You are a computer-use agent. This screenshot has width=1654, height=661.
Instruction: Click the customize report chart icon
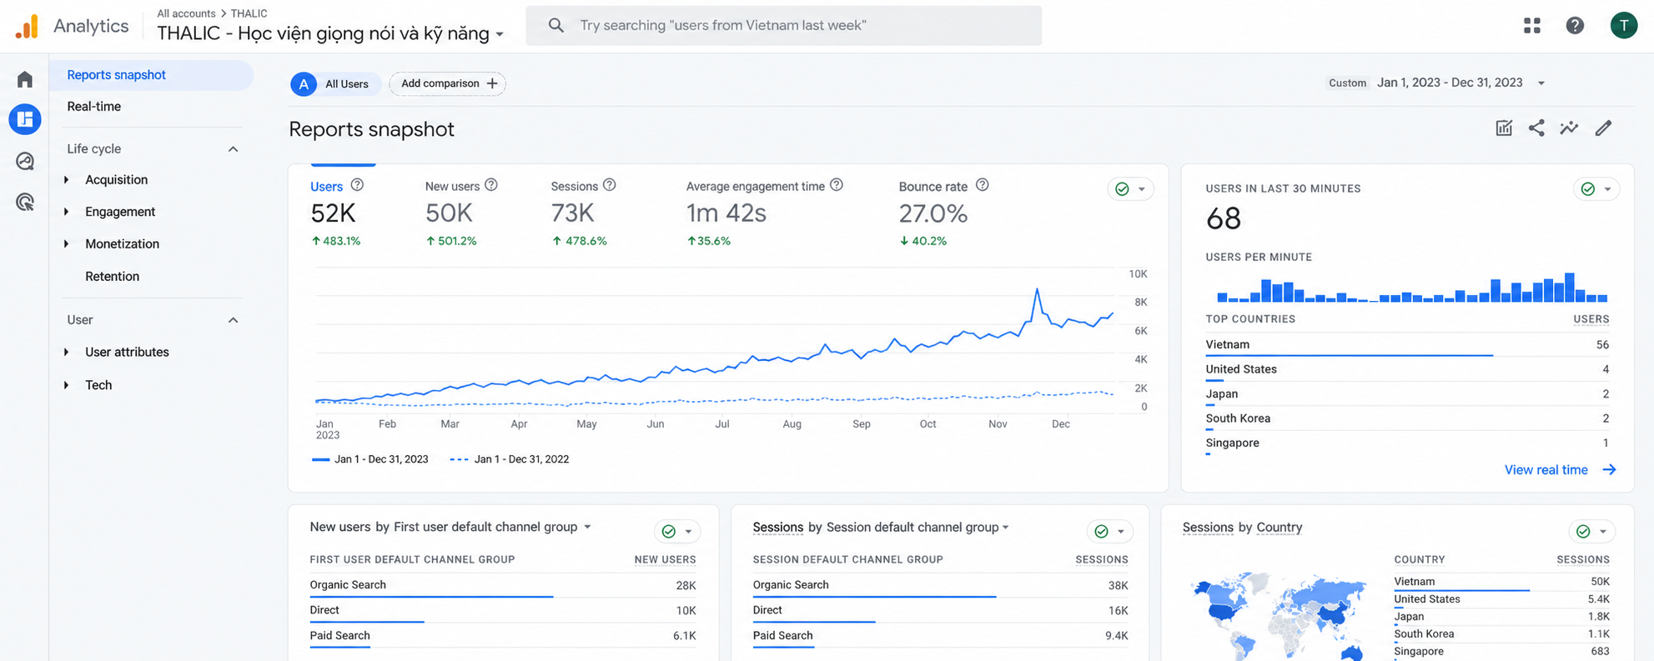(1504, 128)
